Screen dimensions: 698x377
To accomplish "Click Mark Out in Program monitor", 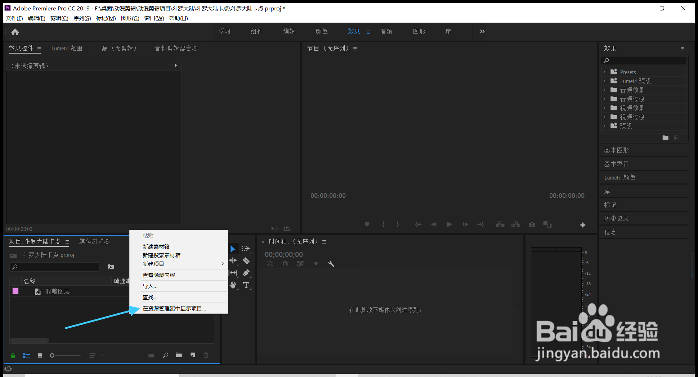I will 398,224.
